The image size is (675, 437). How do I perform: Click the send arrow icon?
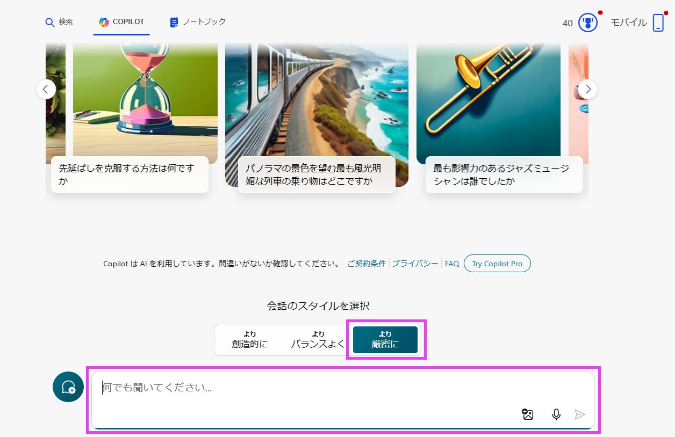(579, 414)
